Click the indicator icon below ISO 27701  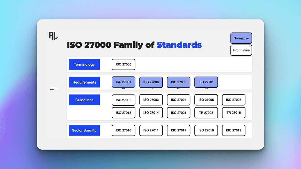(x=206, y=88)
